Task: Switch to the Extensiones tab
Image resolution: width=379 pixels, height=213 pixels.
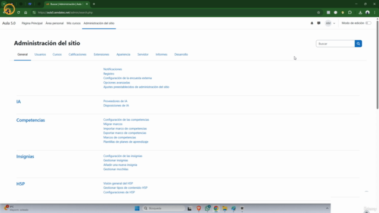Action: click(x=101, y=54)
